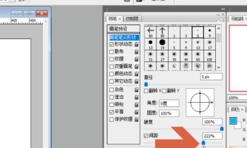This screenshot has width=247, height=148.
Task: Open the navigator panel tab
Action: tap(238, 19)
